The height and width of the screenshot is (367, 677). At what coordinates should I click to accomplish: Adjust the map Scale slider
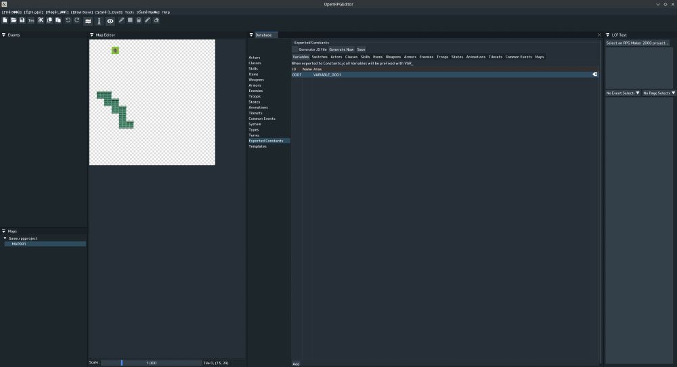point(151,363)
